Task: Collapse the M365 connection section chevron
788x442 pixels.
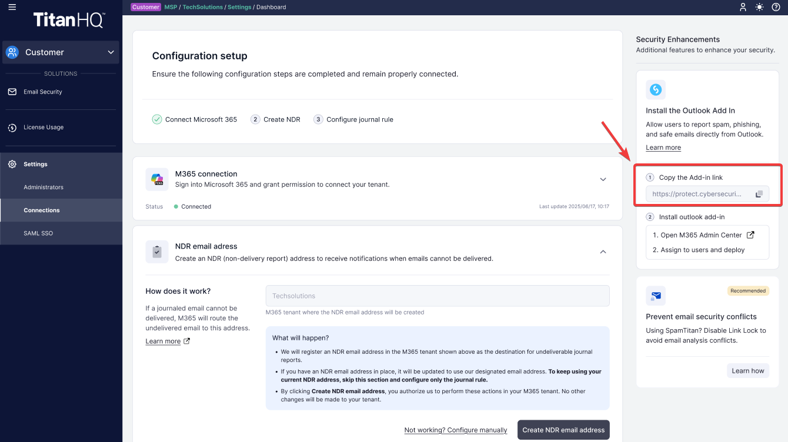Action: [x=603, y=179]
